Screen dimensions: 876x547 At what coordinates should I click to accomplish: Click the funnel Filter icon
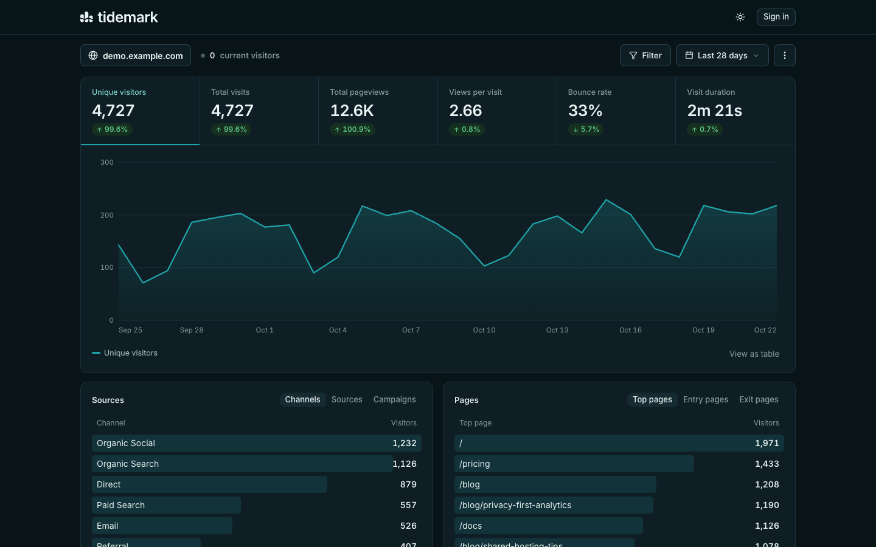[x=633, y=55]
